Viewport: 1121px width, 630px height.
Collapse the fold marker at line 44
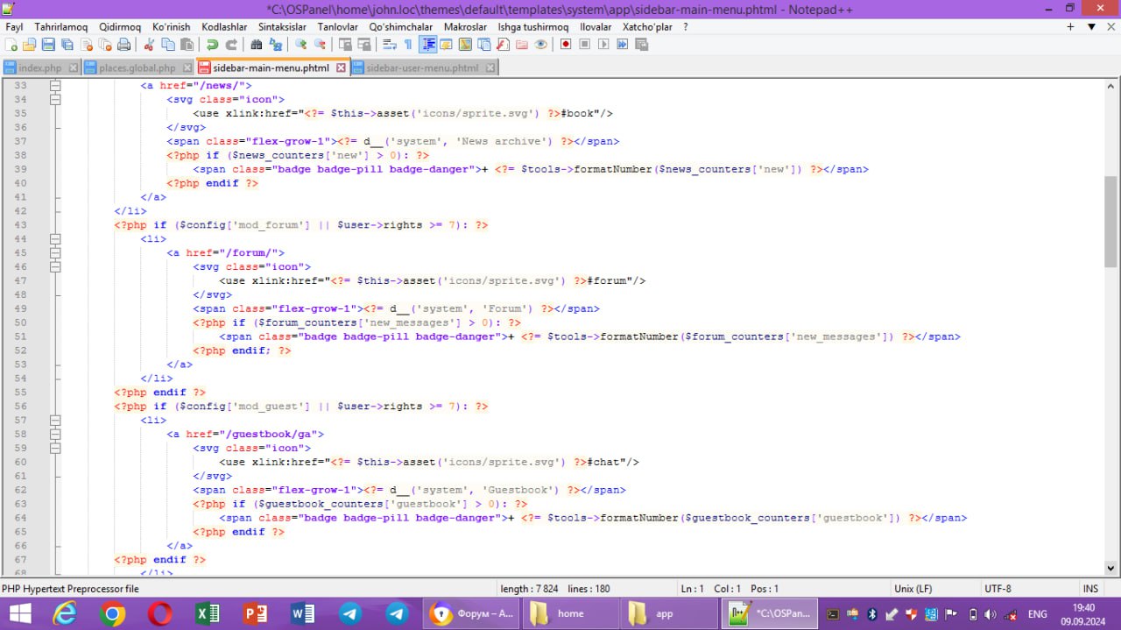click(55, 239)
